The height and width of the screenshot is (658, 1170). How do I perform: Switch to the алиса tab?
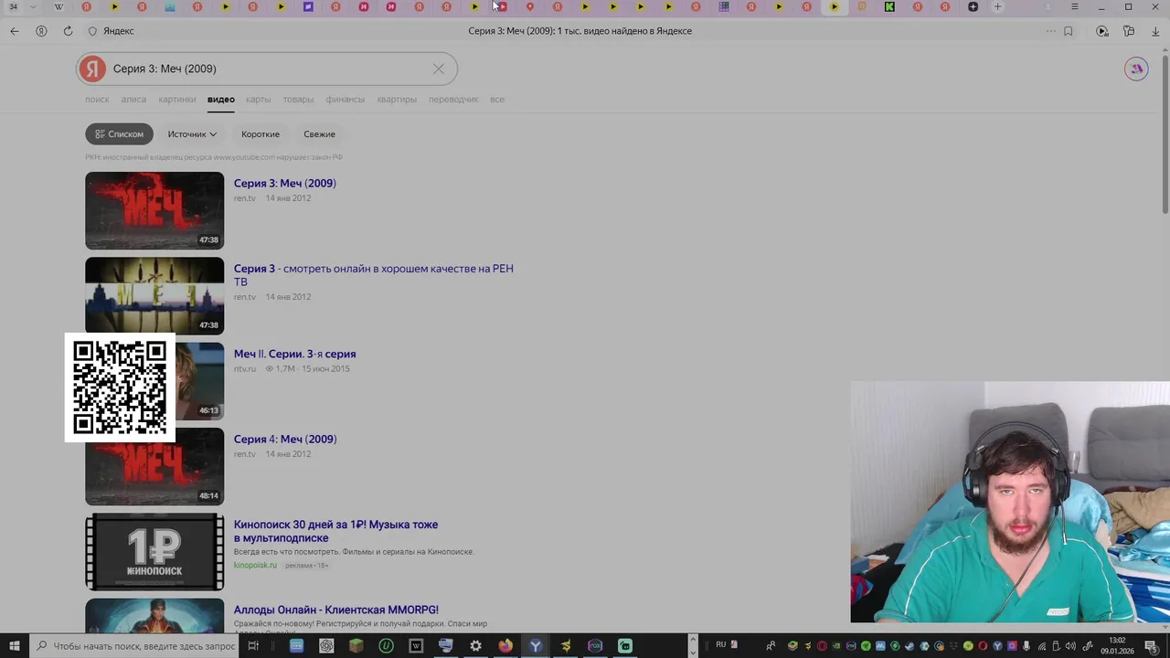coord(133,100)
